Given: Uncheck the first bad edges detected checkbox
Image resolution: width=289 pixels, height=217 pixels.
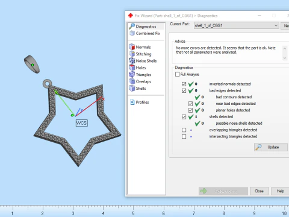Looking at the screenshot, I should tap(184, 90).
